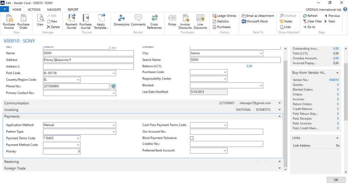This screenshot has height=184, width=348.
Task: Go to the Previous vendor
Action: coord(332,16)
